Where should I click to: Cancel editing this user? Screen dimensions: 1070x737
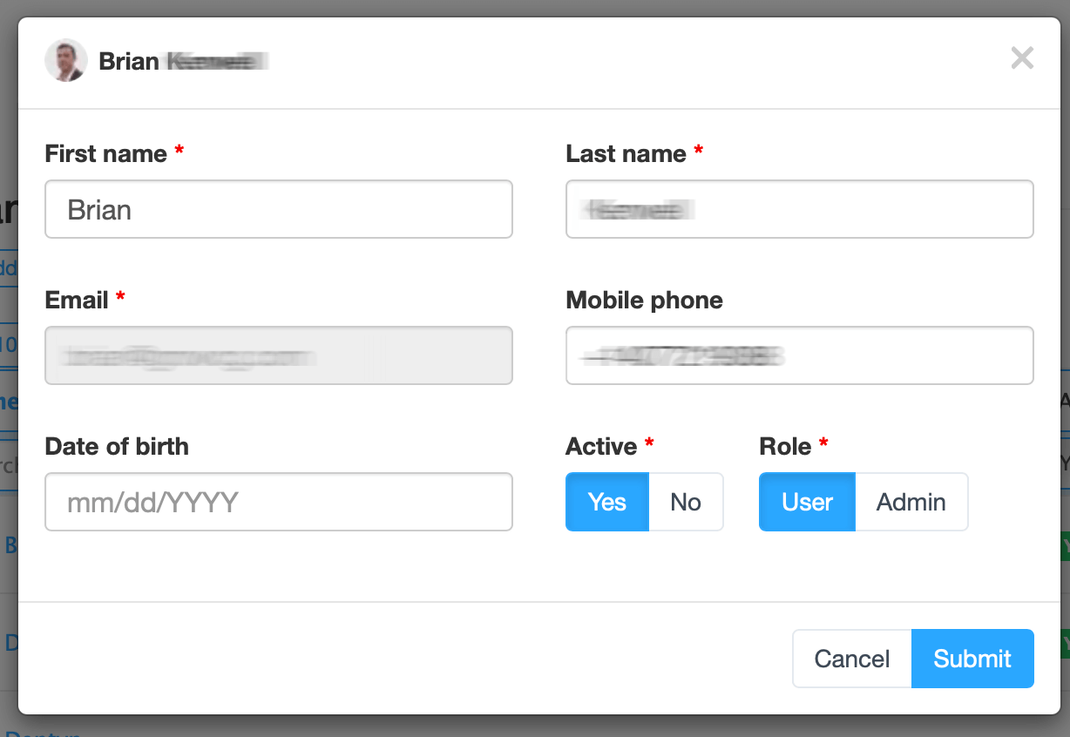pyautogui.click(x=852, y=659)
